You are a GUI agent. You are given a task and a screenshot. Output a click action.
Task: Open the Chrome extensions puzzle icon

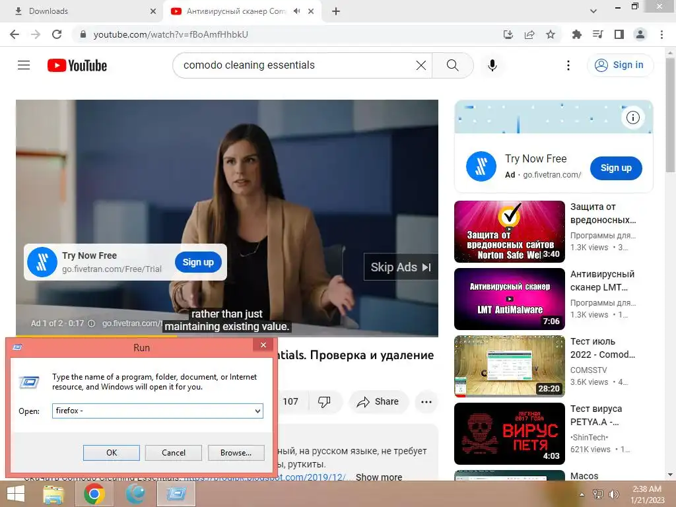point(576,34)
